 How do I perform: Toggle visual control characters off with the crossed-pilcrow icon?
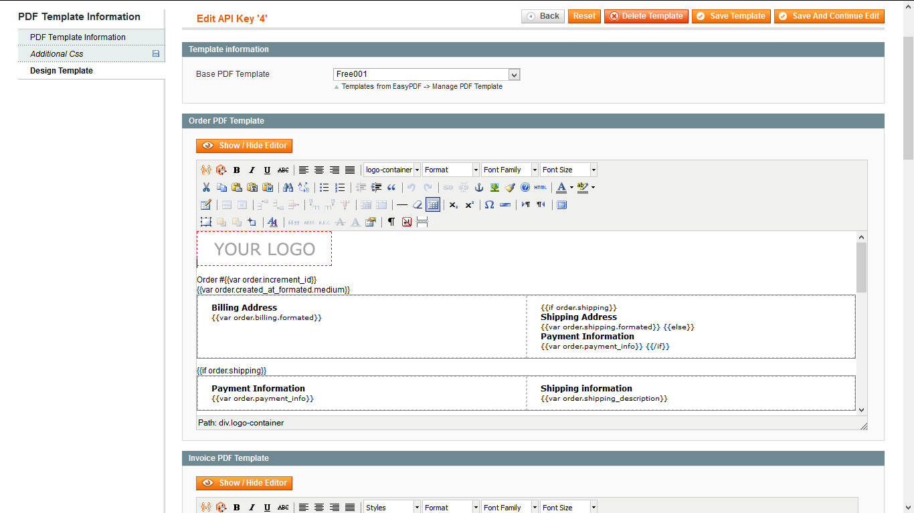(x=405, y=222)
